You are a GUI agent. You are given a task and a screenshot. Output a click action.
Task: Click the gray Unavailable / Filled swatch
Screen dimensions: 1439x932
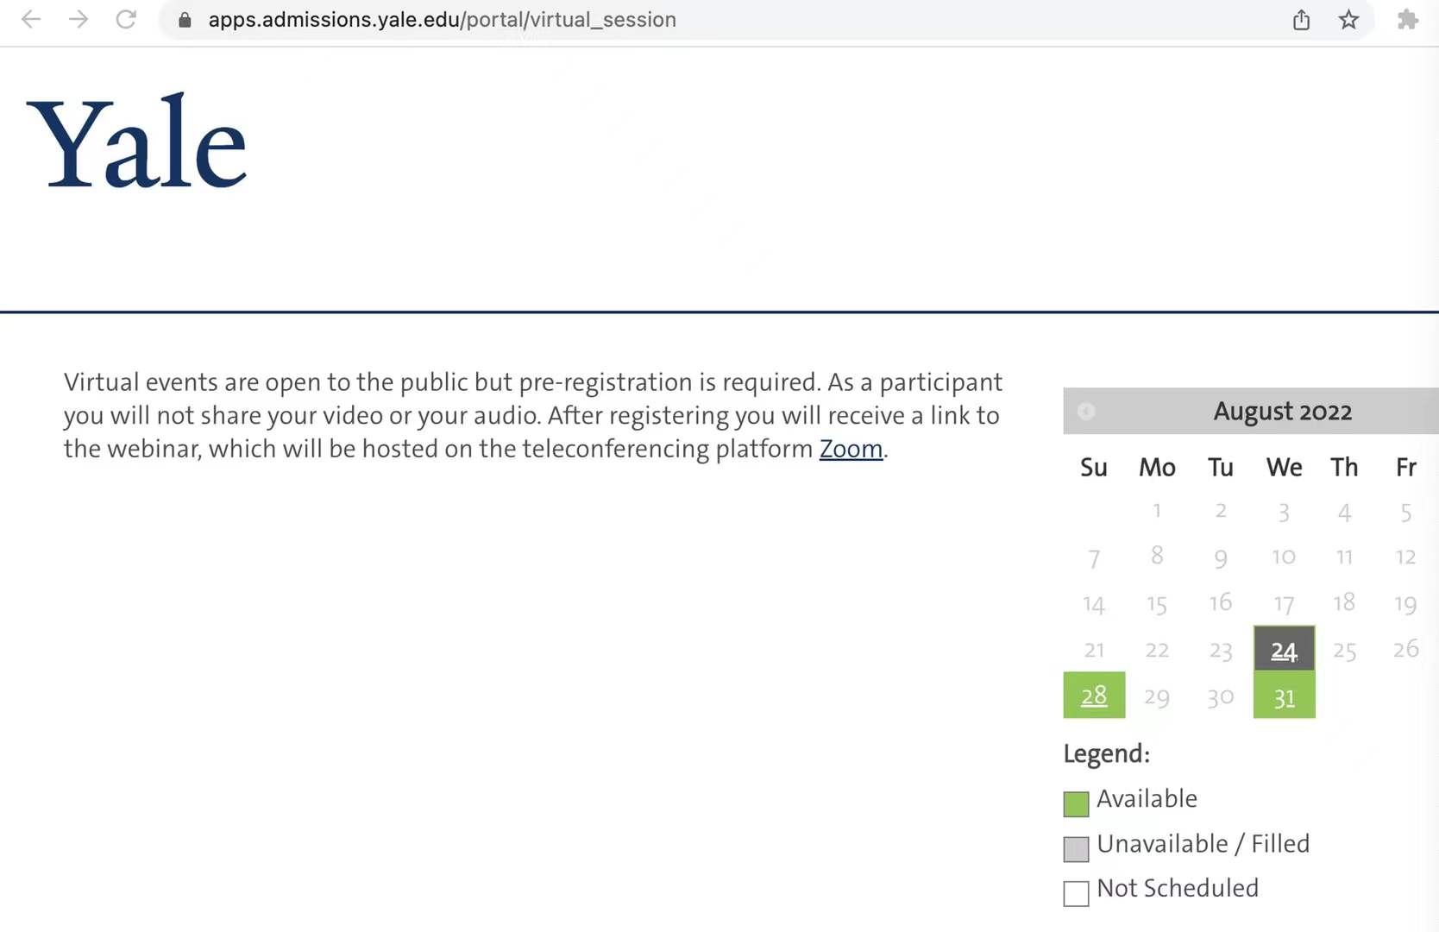(x=1076, y=849)
